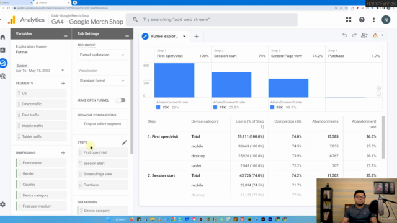Click the results table vertical scrollbar
The width and height of the screenshot is (397, 223).
(x=383, y=138)
